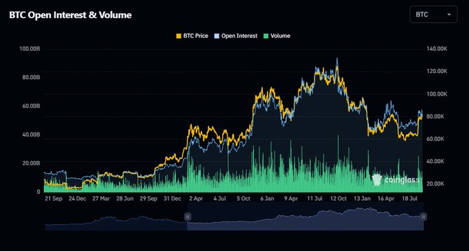
Task: Grab the left range slider handle
Action: click(x=188, y=217)
